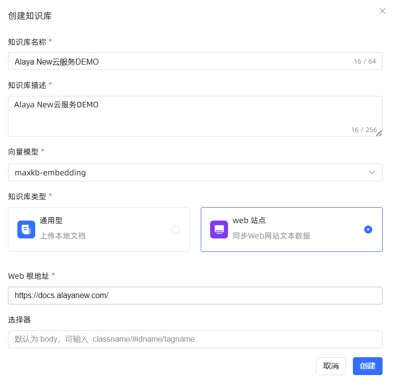Viewport: 395px width, 386px height.
Task: Expand the chevron arrow of the vector model select
Action: [372, 172]
